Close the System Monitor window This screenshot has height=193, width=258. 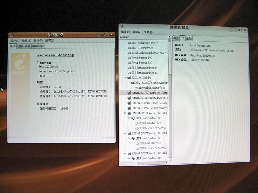pos(111,35)
